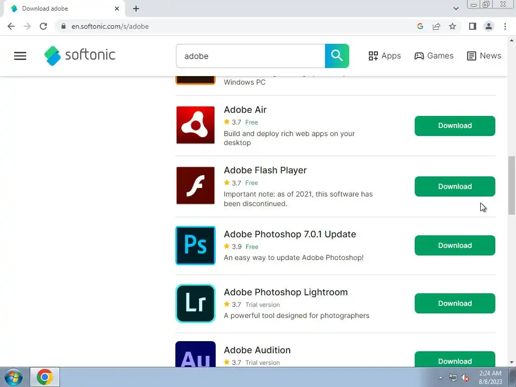Image resolution: width=516 pixels, height=387 pixels.
Task: Click the Chrome taskbar icon
Action: [45, 377]
